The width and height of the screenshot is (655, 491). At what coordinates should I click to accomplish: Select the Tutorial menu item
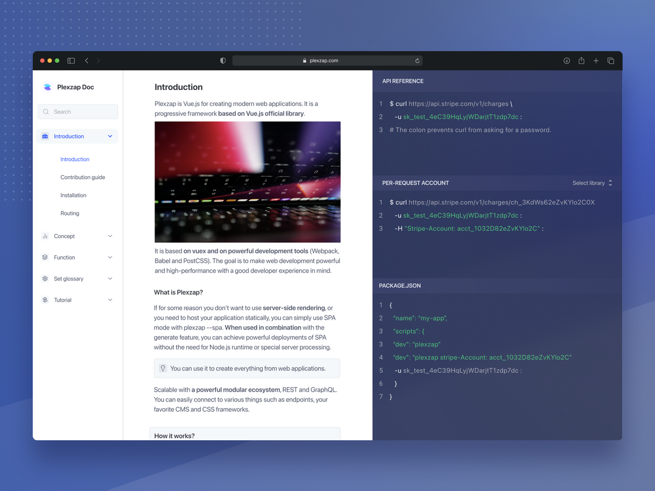(x=77, y=300)
